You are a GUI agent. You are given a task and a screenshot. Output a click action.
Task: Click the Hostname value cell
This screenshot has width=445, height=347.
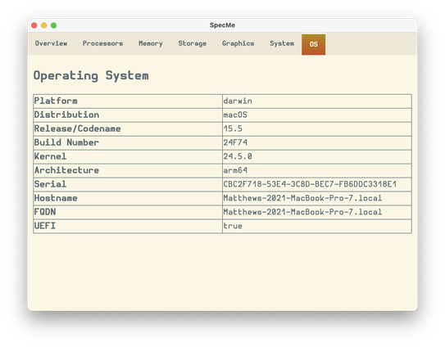coord(317,198)
